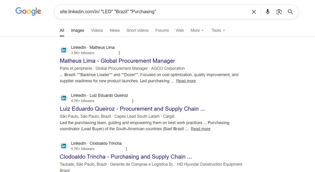Expand Read more on Luiz Eduardo snippet
Screen dimensions: 315x172
coord(200,129)
